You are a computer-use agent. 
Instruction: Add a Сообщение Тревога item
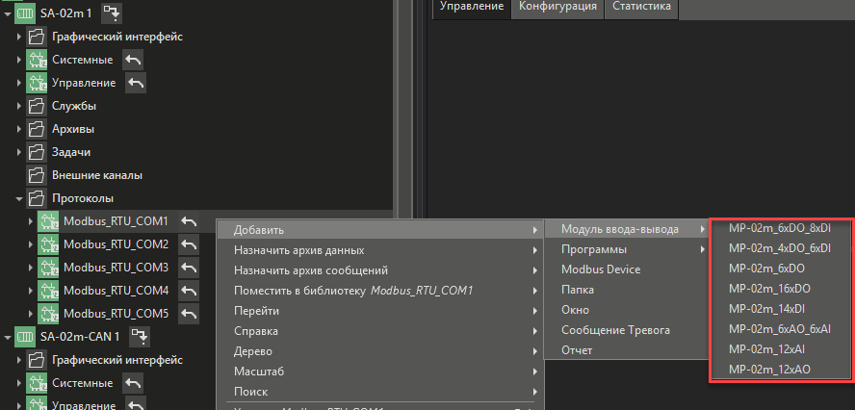click(627, 330)
